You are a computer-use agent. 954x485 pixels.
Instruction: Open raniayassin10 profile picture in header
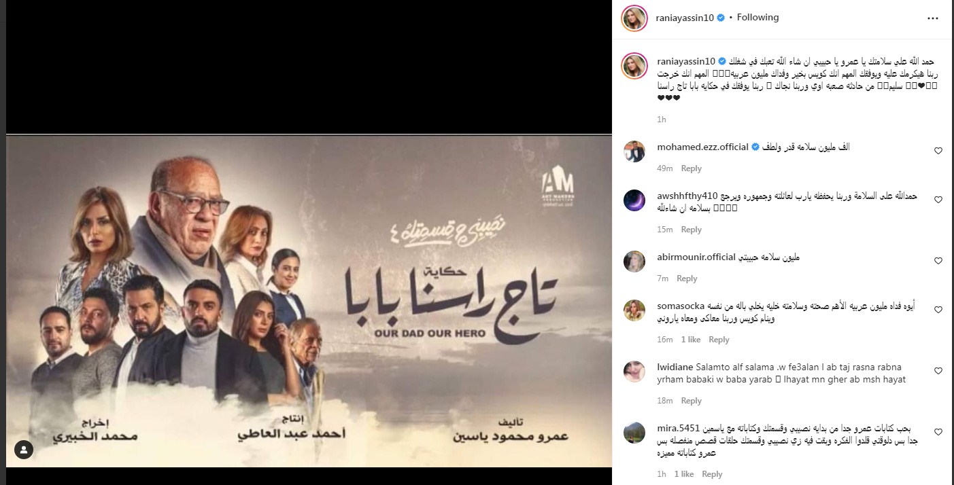point(633,18)
